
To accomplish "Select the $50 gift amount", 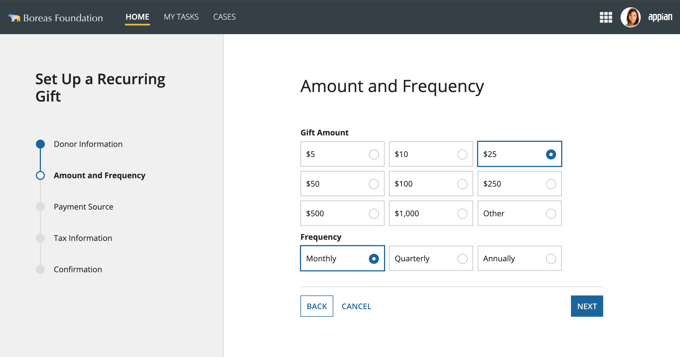I will [342, 184].
